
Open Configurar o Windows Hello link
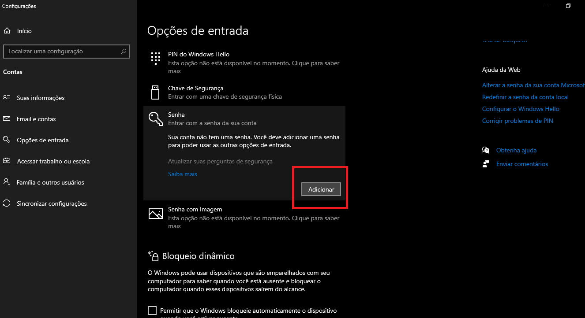point(521,109)
